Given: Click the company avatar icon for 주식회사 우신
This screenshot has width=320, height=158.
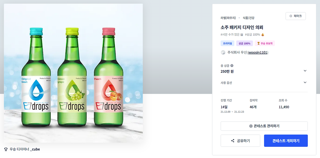Looking at the screenshot, I should pos(223,52).
